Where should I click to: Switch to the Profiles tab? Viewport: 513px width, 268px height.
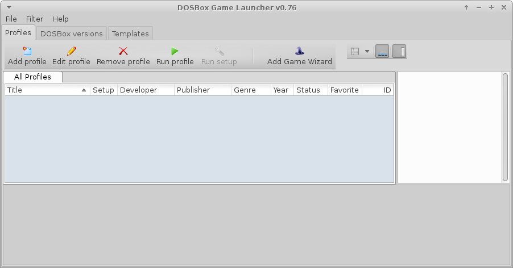(18, 32)
